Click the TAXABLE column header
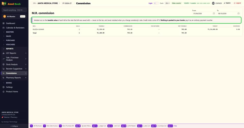This screenshot has height=128, width=244. click(x=101, y=26)
